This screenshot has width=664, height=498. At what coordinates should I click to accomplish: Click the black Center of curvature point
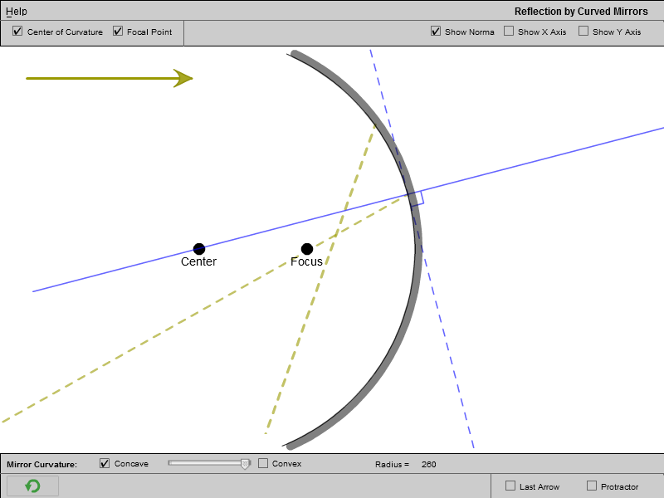coord(199,249)
